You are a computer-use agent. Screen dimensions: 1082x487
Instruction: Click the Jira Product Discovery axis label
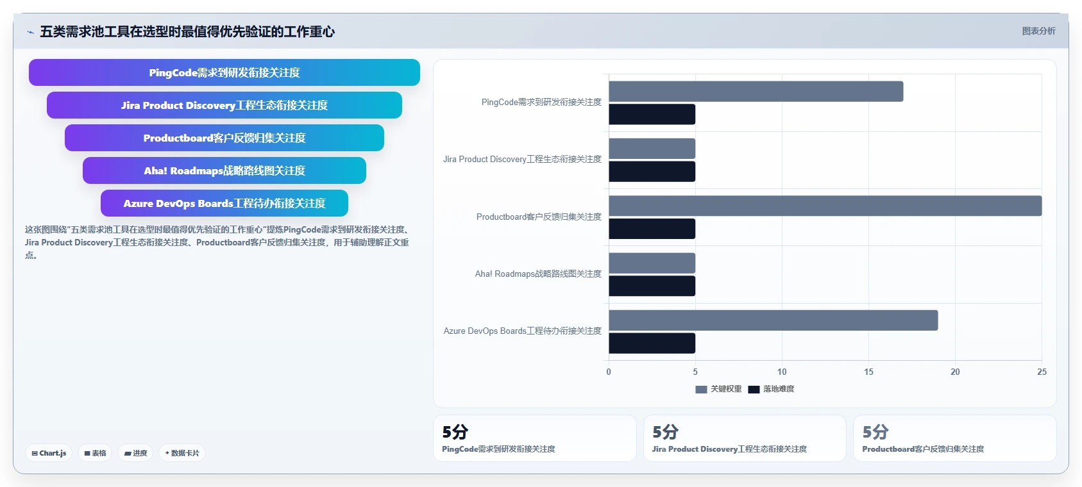pos(522,159)
